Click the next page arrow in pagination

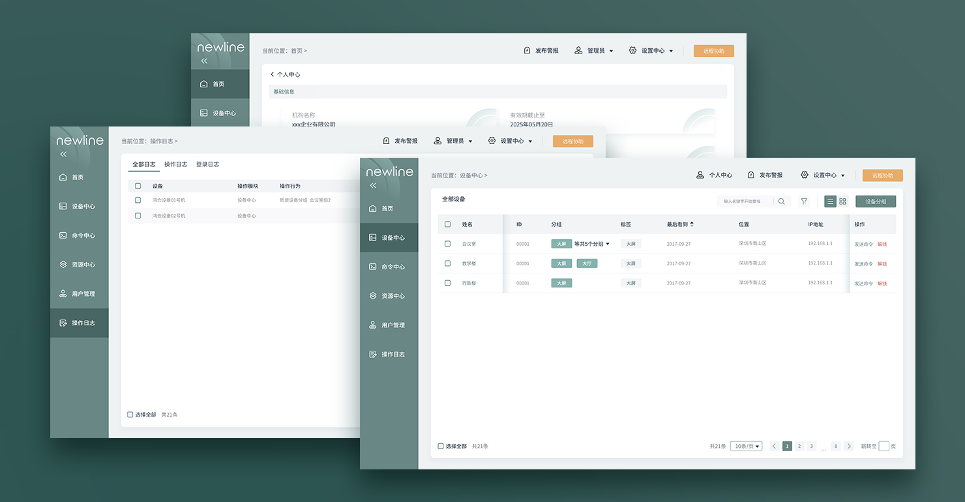tap(848, 446)
